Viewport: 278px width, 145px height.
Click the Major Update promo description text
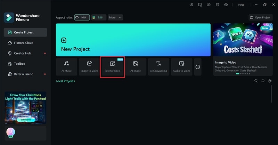[x=240, y=69]
